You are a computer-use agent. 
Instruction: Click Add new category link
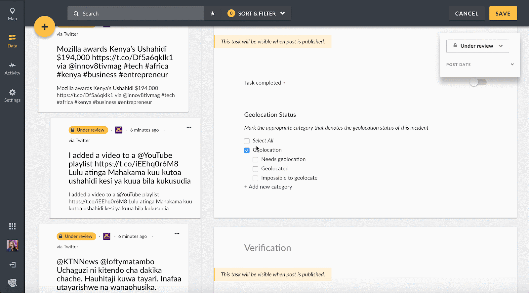pyautogui.click(x=268, y=187)
